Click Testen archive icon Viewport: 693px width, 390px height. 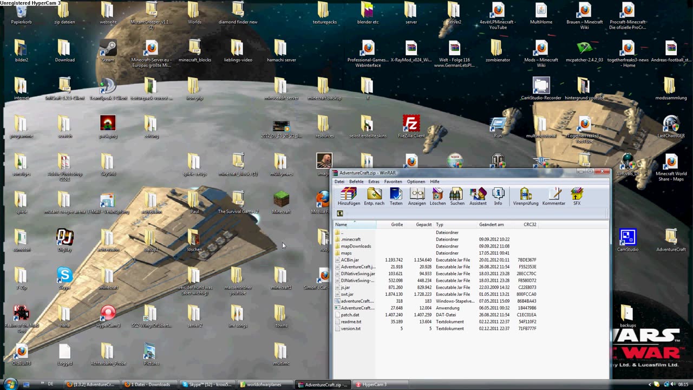coord(396,196)
